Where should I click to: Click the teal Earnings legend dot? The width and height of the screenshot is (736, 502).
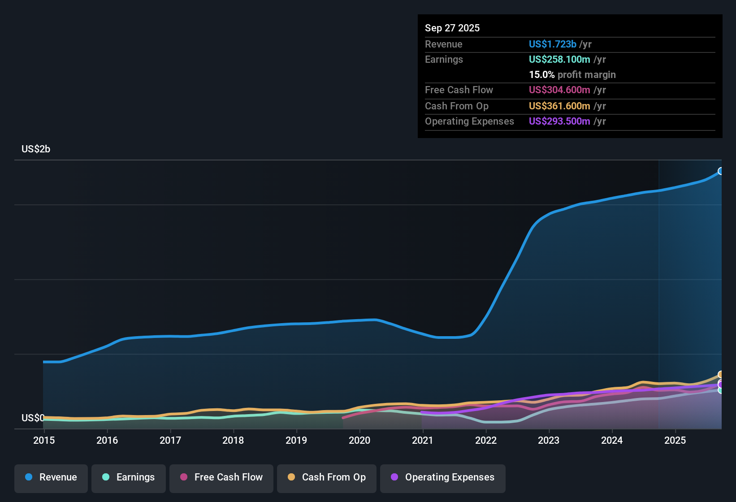[106, 477]
